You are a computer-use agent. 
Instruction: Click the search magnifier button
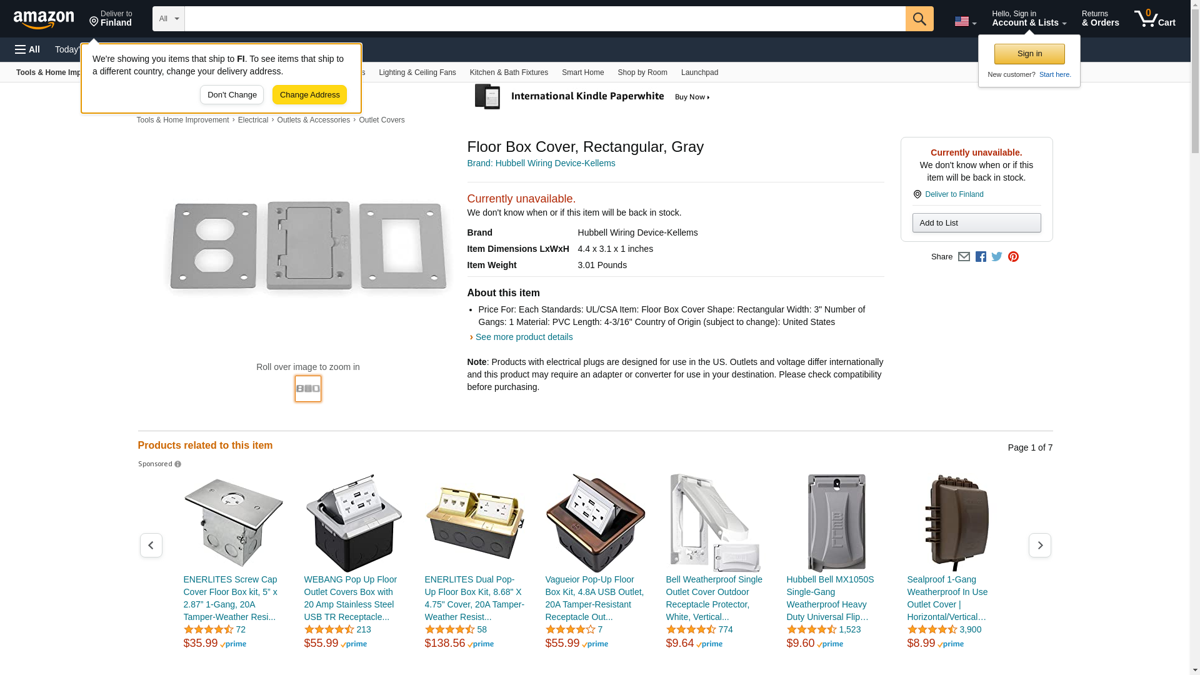point(919,19)
